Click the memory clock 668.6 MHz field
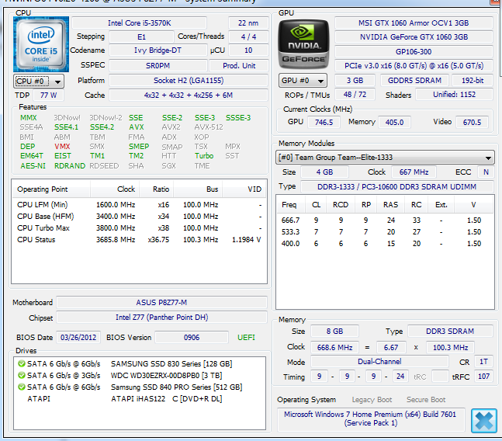This screenshot has height=441, width=502. click(334, 348)
